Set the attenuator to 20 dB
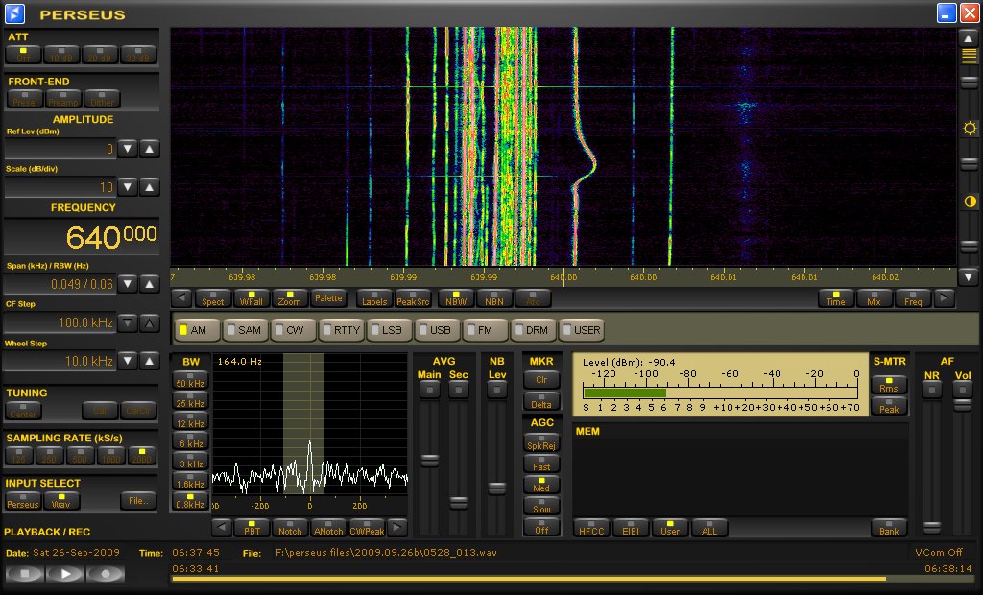The image size is (983, 595). point(100,55)
